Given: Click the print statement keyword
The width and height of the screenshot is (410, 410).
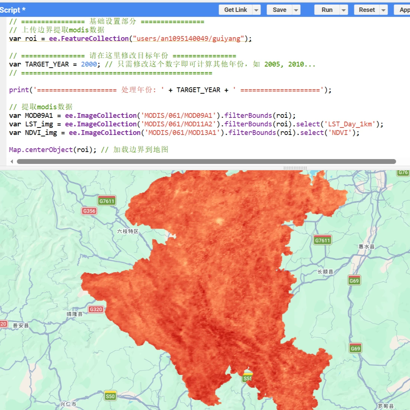Looking at the screenshot, I should (19, 90).
